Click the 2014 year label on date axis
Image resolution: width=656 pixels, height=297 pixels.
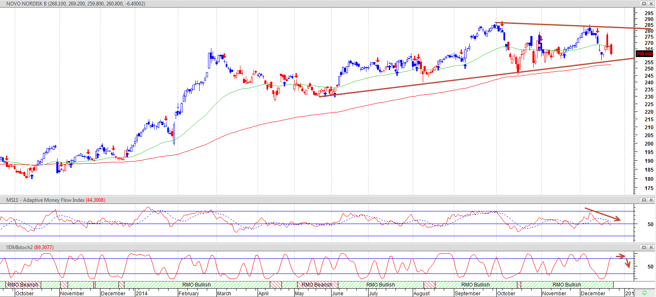tap(141, 293)
